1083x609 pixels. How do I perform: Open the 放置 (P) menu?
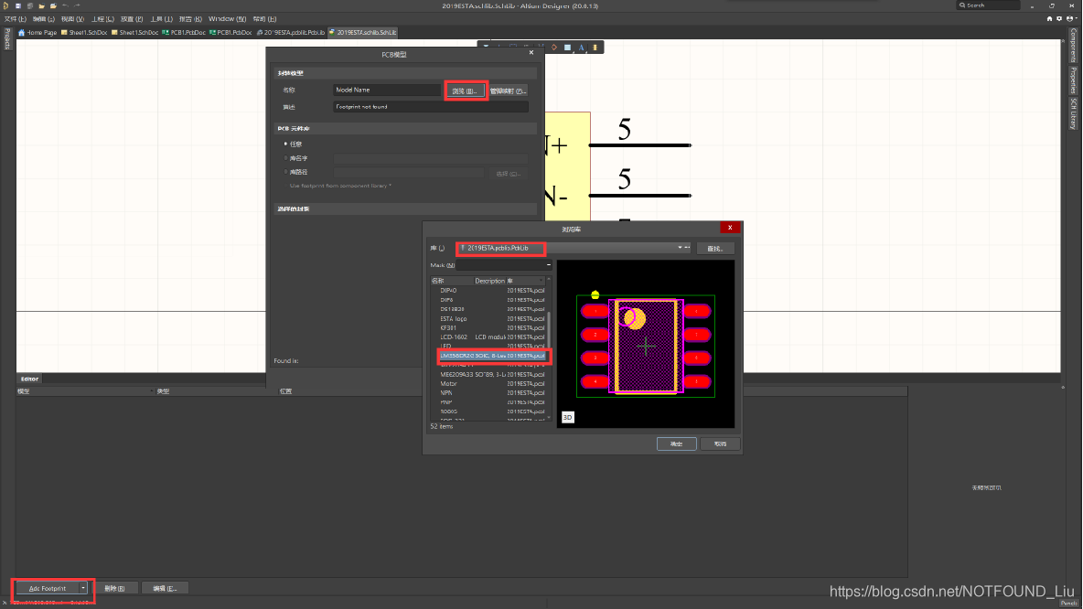[132, 18]
